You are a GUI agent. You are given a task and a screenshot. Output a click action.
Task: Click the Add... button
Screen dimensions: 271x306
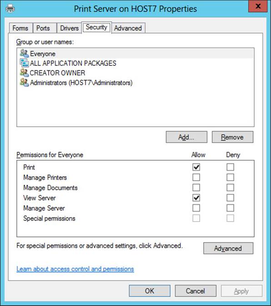tap(186, 137)
